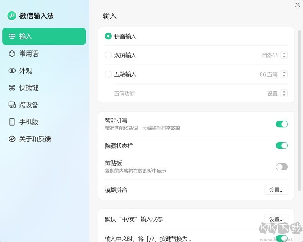Click the phone icon beside 手机版

click(12, 122)
